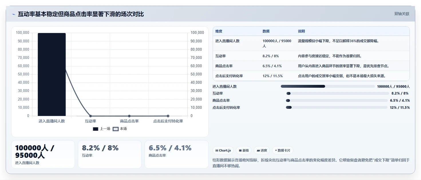The image size is (421, 180).
Task: Click the line data point above 点击后支付转化率
Action: coord(168,116)
